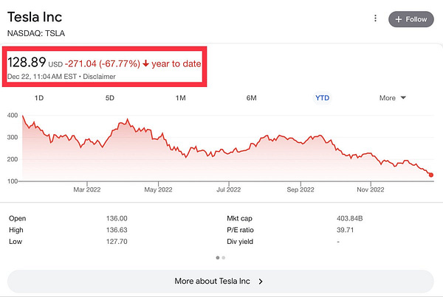
Task: Click the red current-price dot on chart
Action: pyautogui.click(x=431, y=175)
